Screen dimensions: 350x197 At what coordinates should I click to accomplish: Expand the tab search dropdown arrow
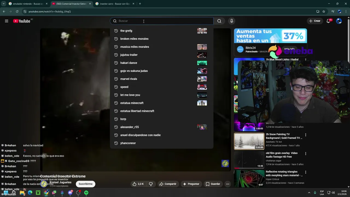coord(3,4)
